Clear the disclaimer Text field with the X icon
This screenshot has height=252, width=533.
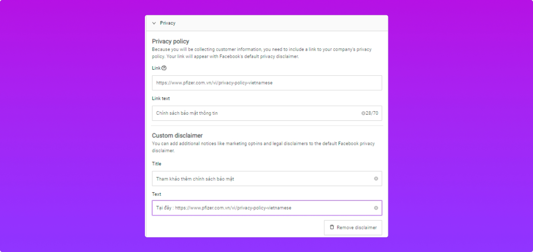pyautogui.click(x=376, y=208)
